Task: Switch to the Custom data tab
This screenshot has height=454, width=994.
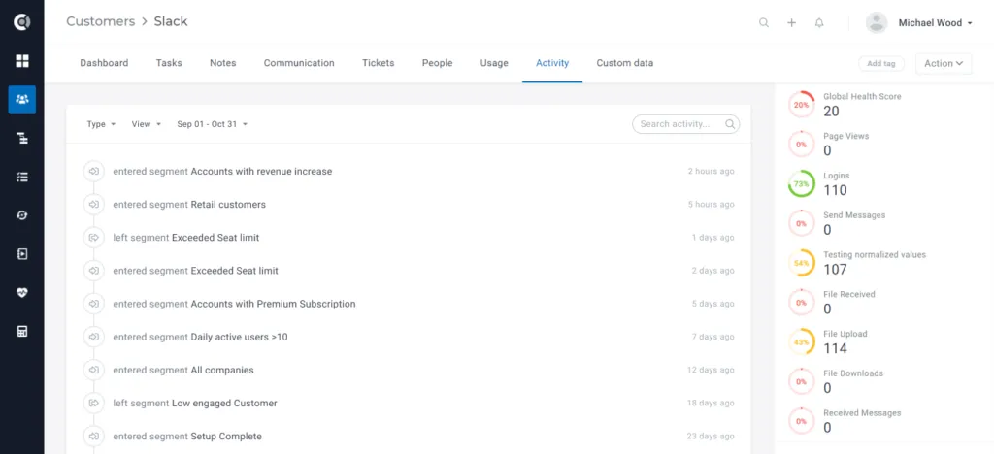Action: (x=625, y=63)
